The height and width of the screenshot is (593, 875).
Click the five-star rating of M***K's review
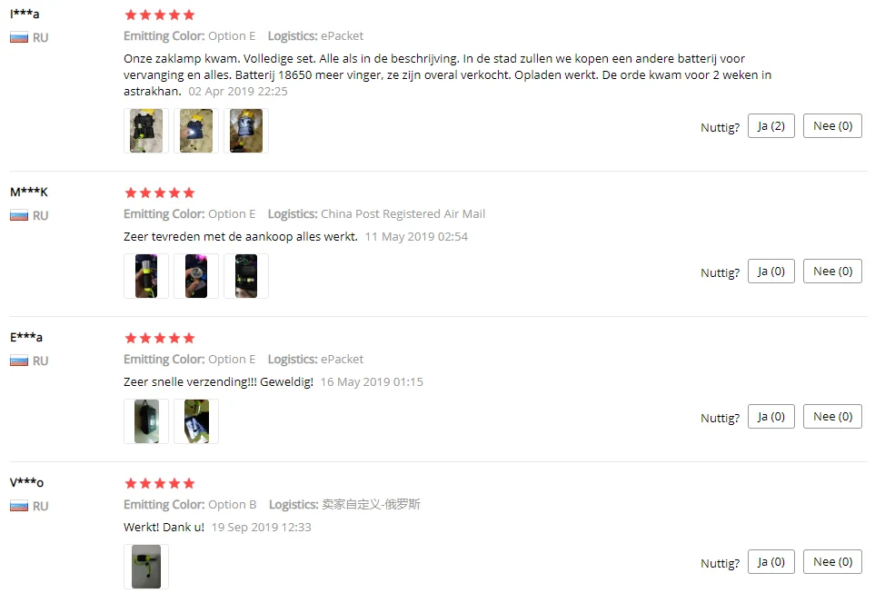click(160, 193)
